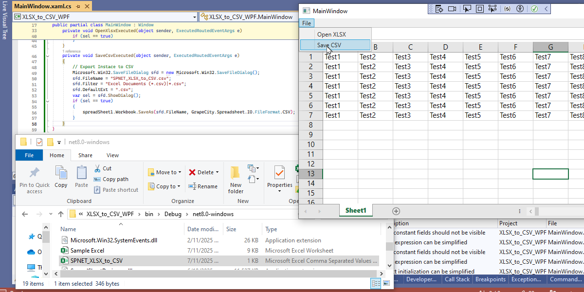Image resolution: width=584 pixels, height=292 pixels.
Task: Switch to Explorer's Share tab
Action: tap(85, 155)
